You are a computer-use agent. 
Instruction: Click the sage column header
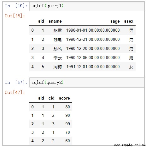pos(115,21)
